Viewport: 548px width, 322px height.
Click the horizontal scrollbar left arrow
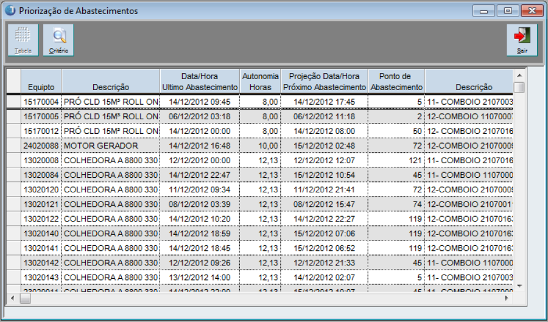(13, 298)
